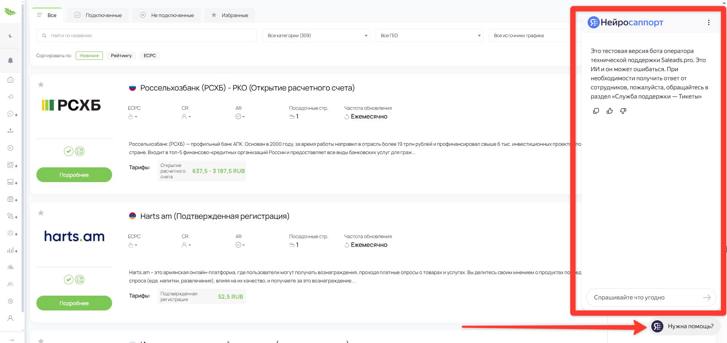Screen dimensions: 727x343
Task: Click the harts.am offer logo
Action: click(74, 236)
